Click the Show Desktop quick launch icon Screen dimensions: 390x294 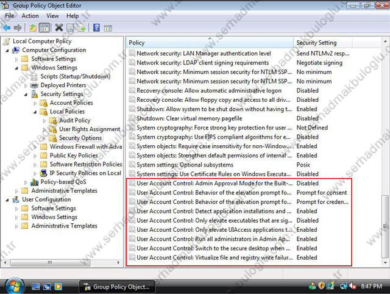35,287
